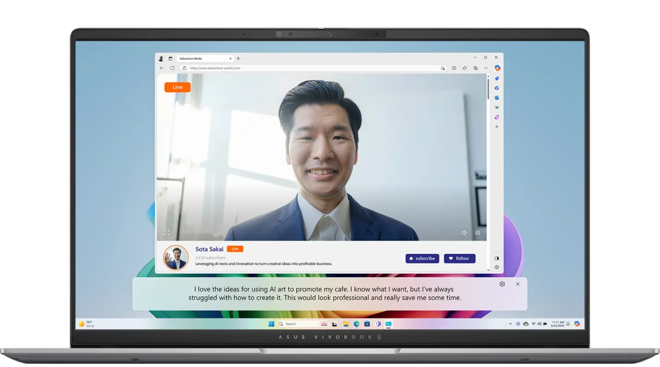Viewport: 660px width, 367px height.
Task: Open Copilot in the browser toolbar
Action: tap(497, 68)
